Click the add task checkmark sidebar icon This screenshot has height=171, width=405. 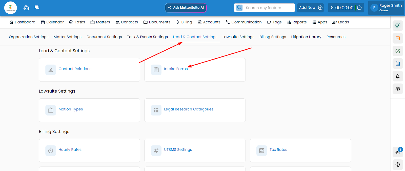(398, 51)
